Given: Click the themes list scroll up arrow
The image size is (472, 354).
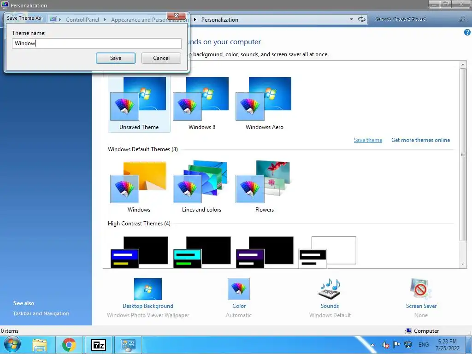Looking at the screenshot, I should [x=463, y=65].
